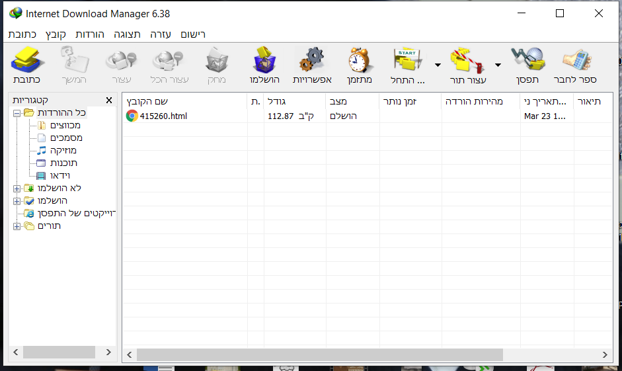
Task: Select the 415260.html download row
Action: coord(368,116)
